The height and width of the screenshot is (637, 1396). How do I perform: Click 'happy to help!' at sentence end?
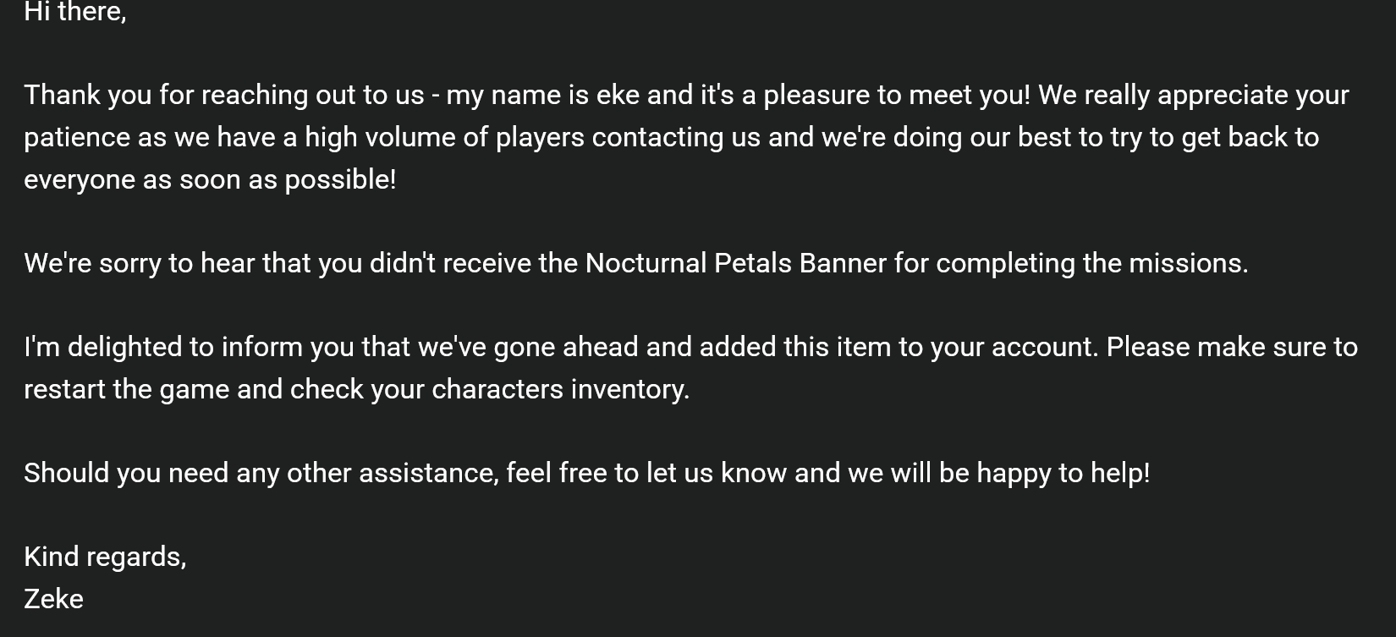(1063, 473)
